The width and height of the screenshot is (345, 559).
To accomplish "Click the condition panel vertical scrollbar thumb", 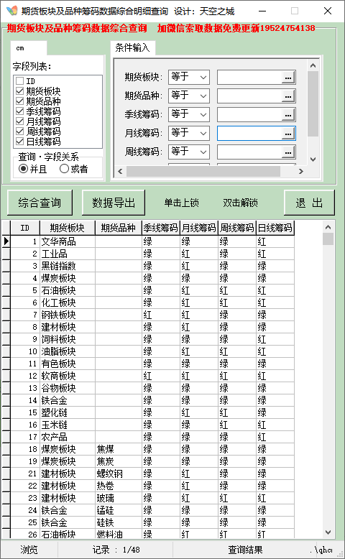I will (313, 103).
